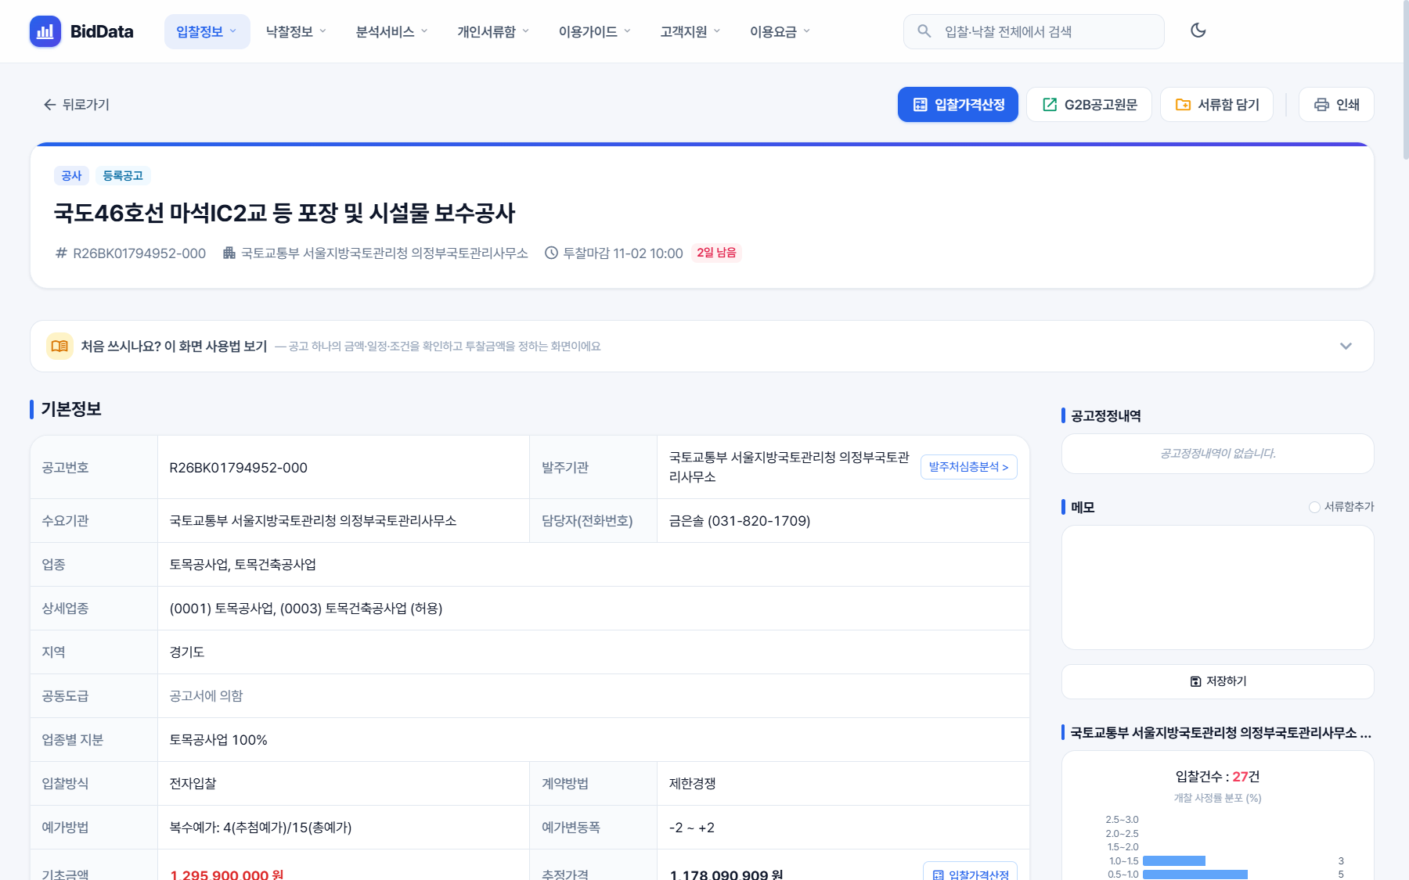Image resolution: width=1409 pixels, height=880 pixels.
Task: Open the 발주처심층분석 link
Action: tap(968, 467)
